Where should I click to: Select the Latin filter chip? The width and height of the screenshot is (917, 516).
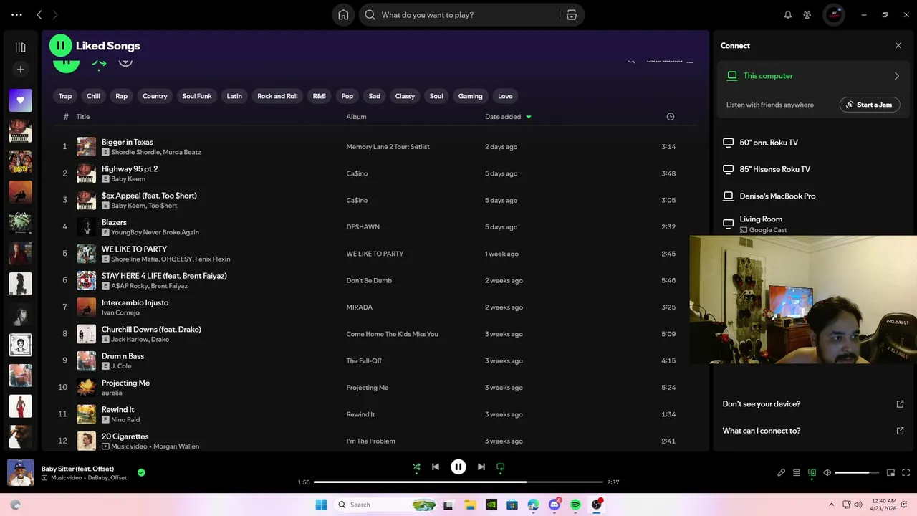(x=234, y=96)
